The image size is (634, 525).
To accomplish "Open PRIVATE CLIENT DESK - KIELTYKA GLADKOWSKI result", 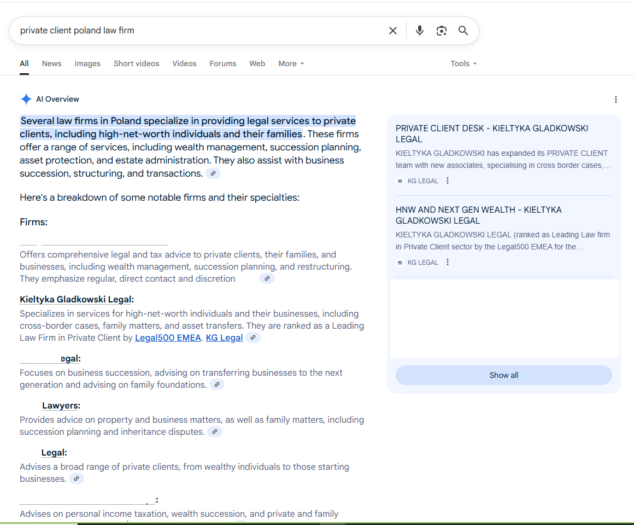I will pos(491,133).
